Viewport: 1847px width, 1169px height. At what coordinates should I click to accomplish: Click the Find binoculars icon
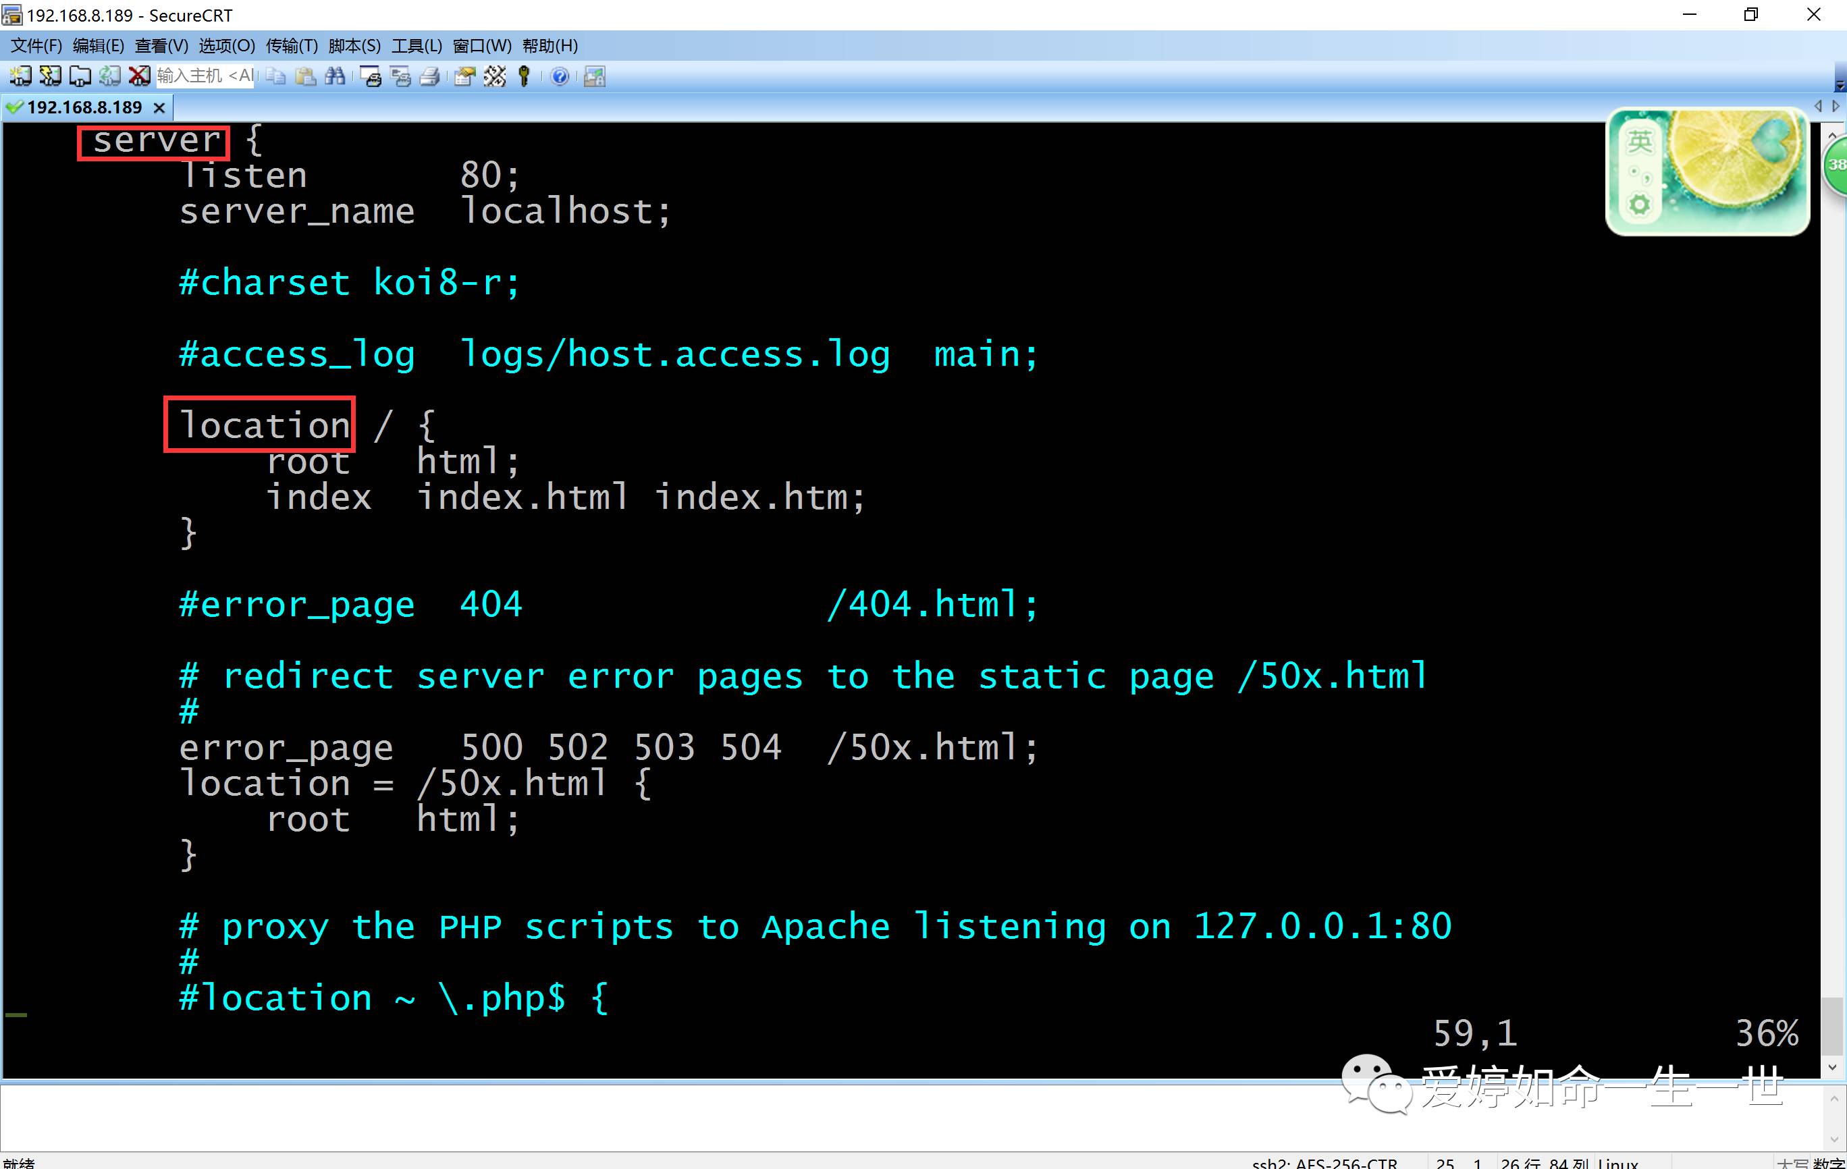[x=336, y=76]
